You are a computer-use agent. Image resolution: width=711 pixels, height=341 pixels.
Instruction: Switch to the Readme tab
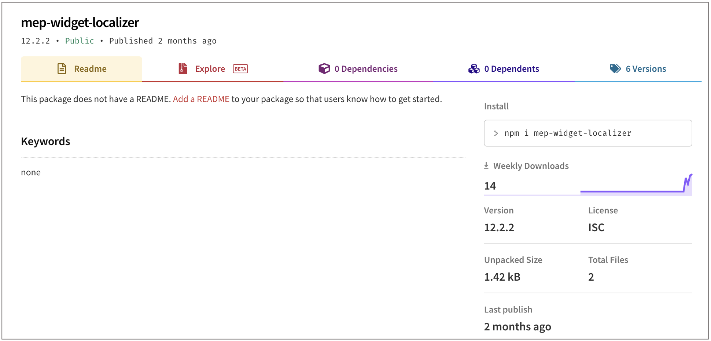click(90, 69)
